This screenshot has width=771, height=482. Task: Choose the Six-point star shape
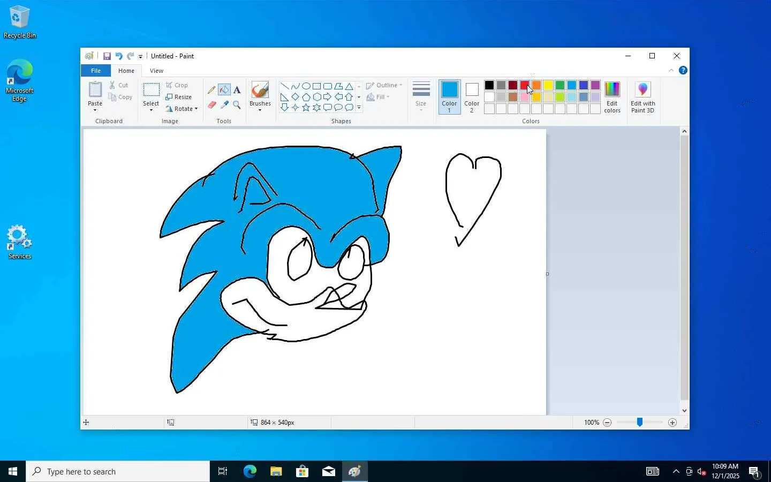pyautogui.click(x=316, y=108)
